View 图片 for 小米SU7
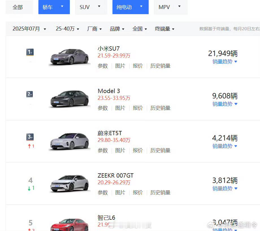Image resolution: width=260 pixels, height=231 pixels. [x=120, y=66]
